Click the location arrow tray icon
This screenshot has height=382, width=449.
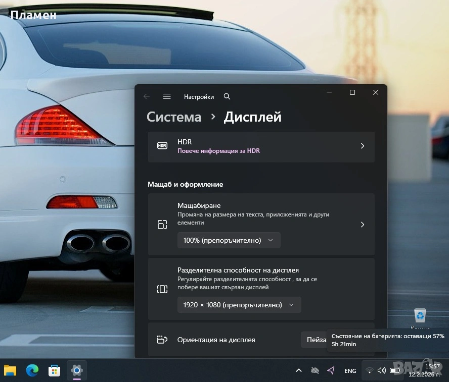[x=331, y=370]
